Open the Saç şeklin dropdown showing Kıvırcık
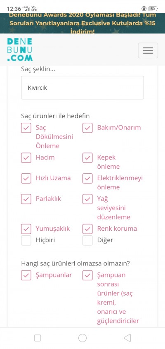Screen dimensions: 165x349 pyautogui.click(x=82, y=88)
